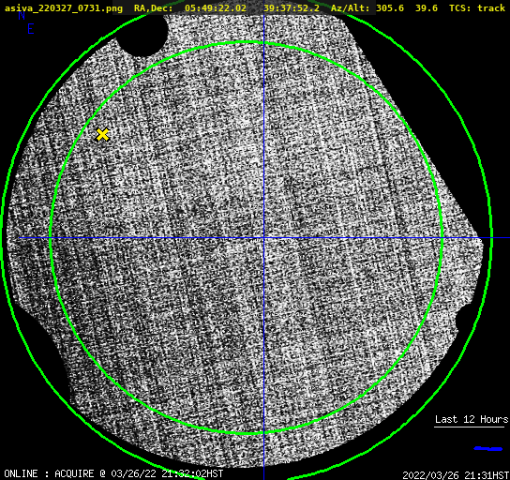
Task: Click the asiva_220327_0731.png filename
Action: [x=64, y=7]
